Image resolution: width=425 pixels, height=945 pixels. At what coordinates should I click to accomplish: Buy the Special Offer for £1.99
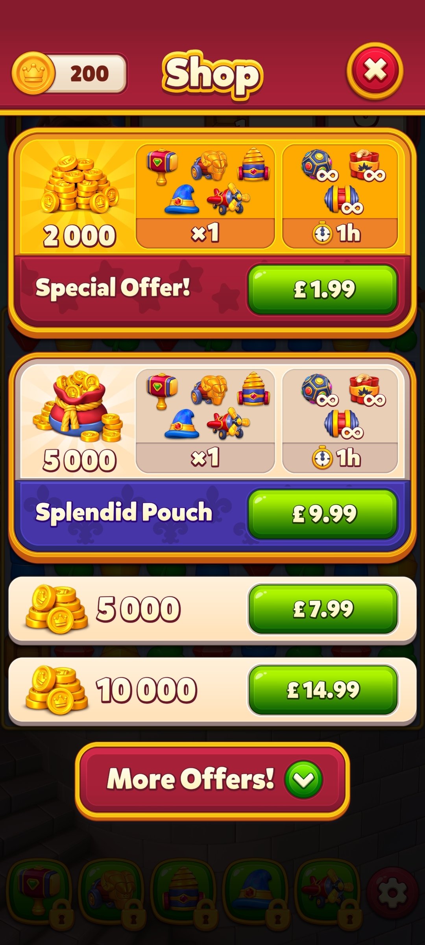323,289
